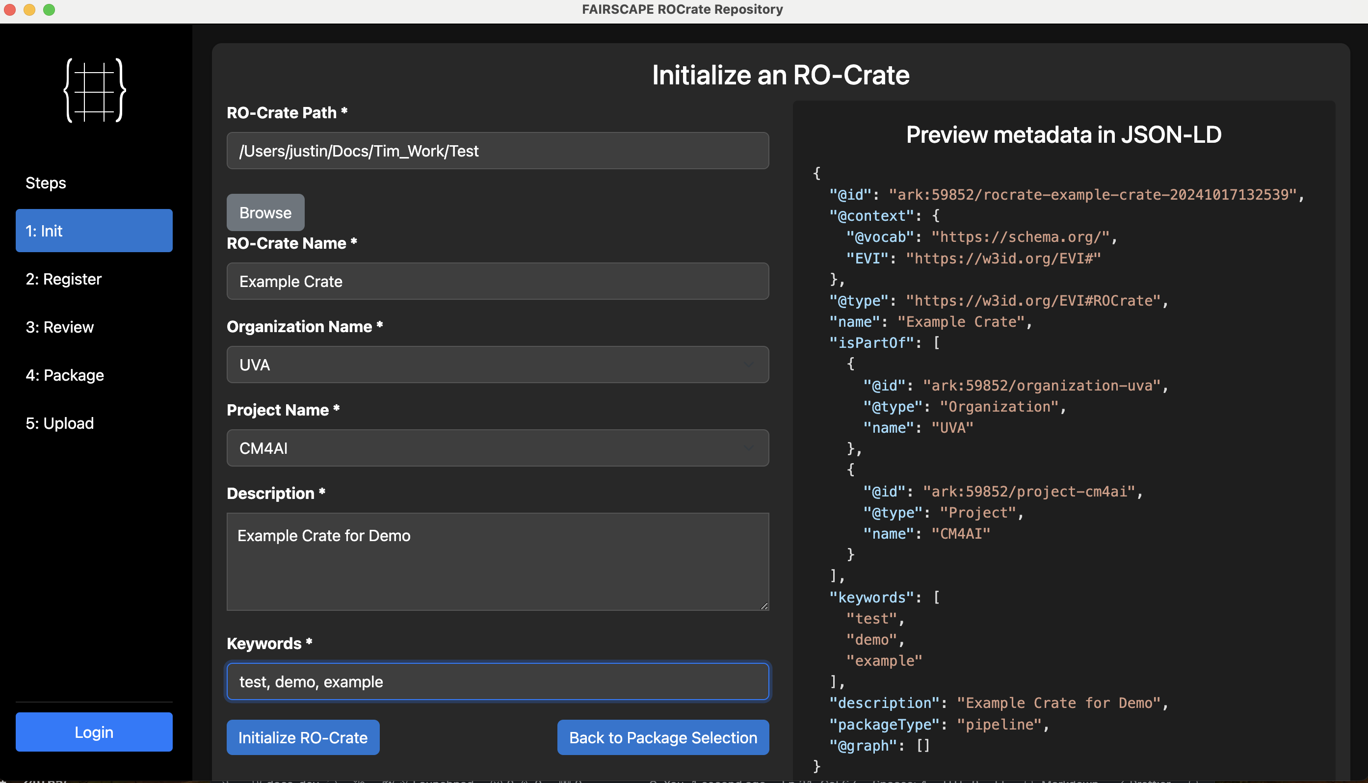Minimize window with yellow button
This screenshot has height=783, width=1368.
(x=29, y=10)
